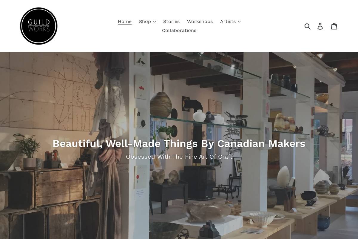Open the Stories page link
Screen dimensions: 358x239
pos(171,22)
